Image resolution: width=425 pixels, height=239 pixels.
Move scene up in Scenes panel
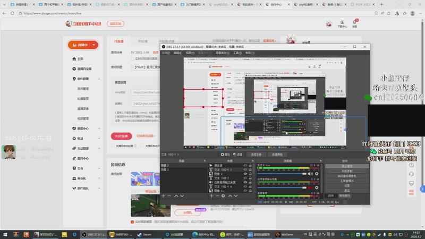pyautogui.click(x=176, y=196)
